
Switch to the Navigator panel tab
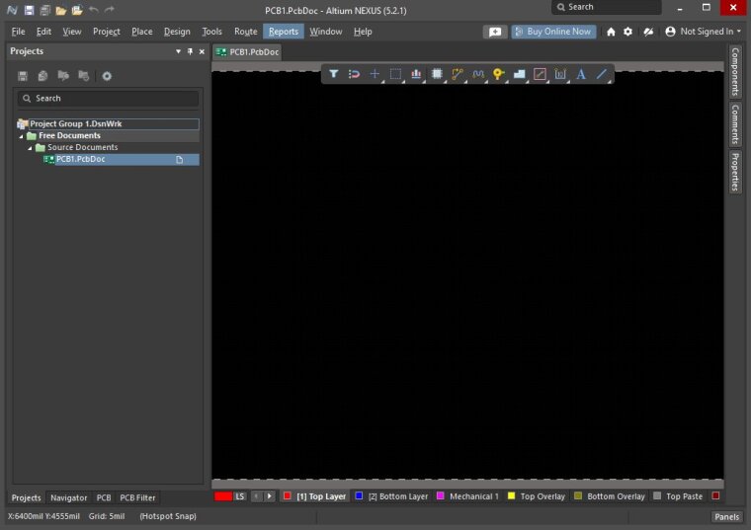pyautogui.click(x=68, y=498)
